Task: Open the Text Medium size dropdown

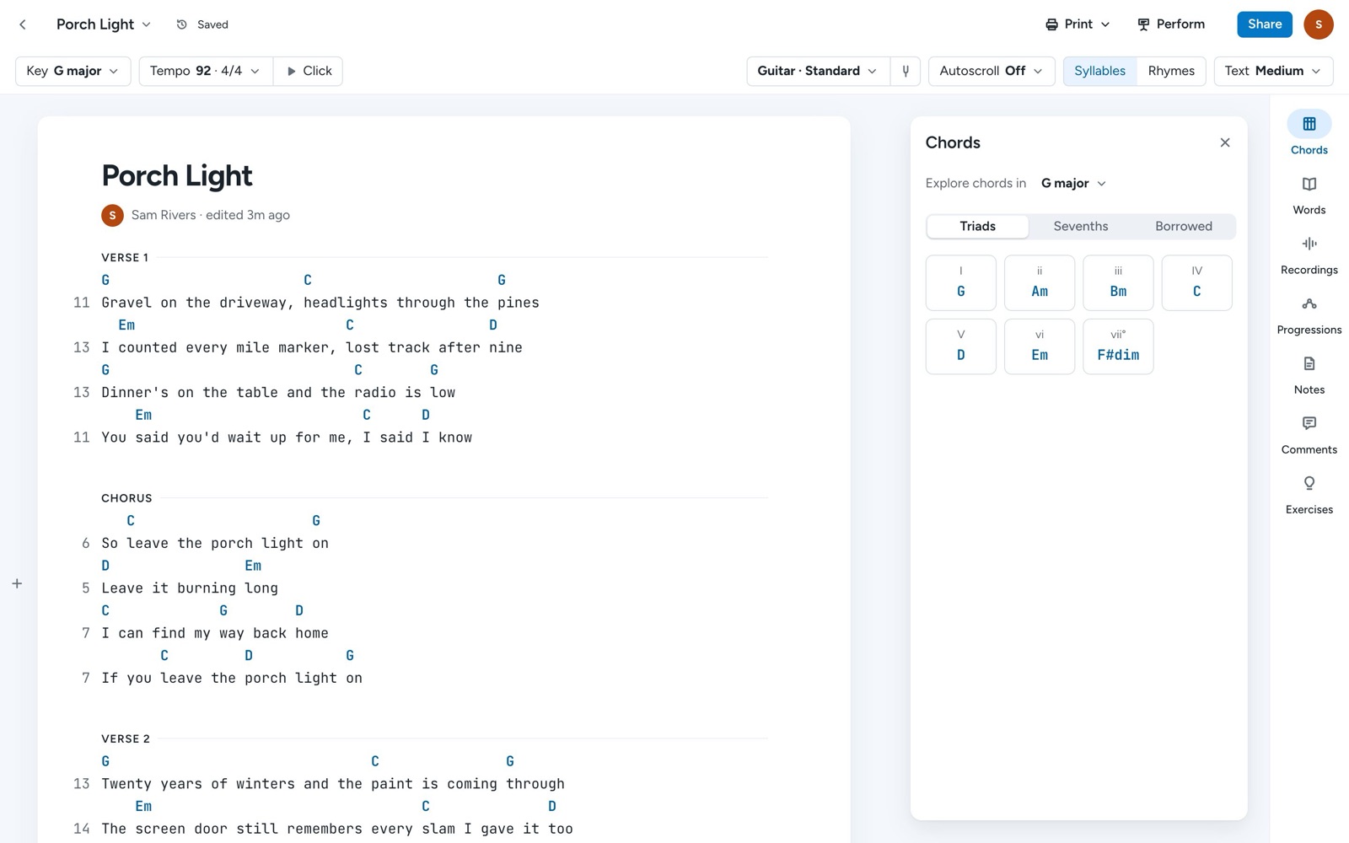Action: point(1273,71)
